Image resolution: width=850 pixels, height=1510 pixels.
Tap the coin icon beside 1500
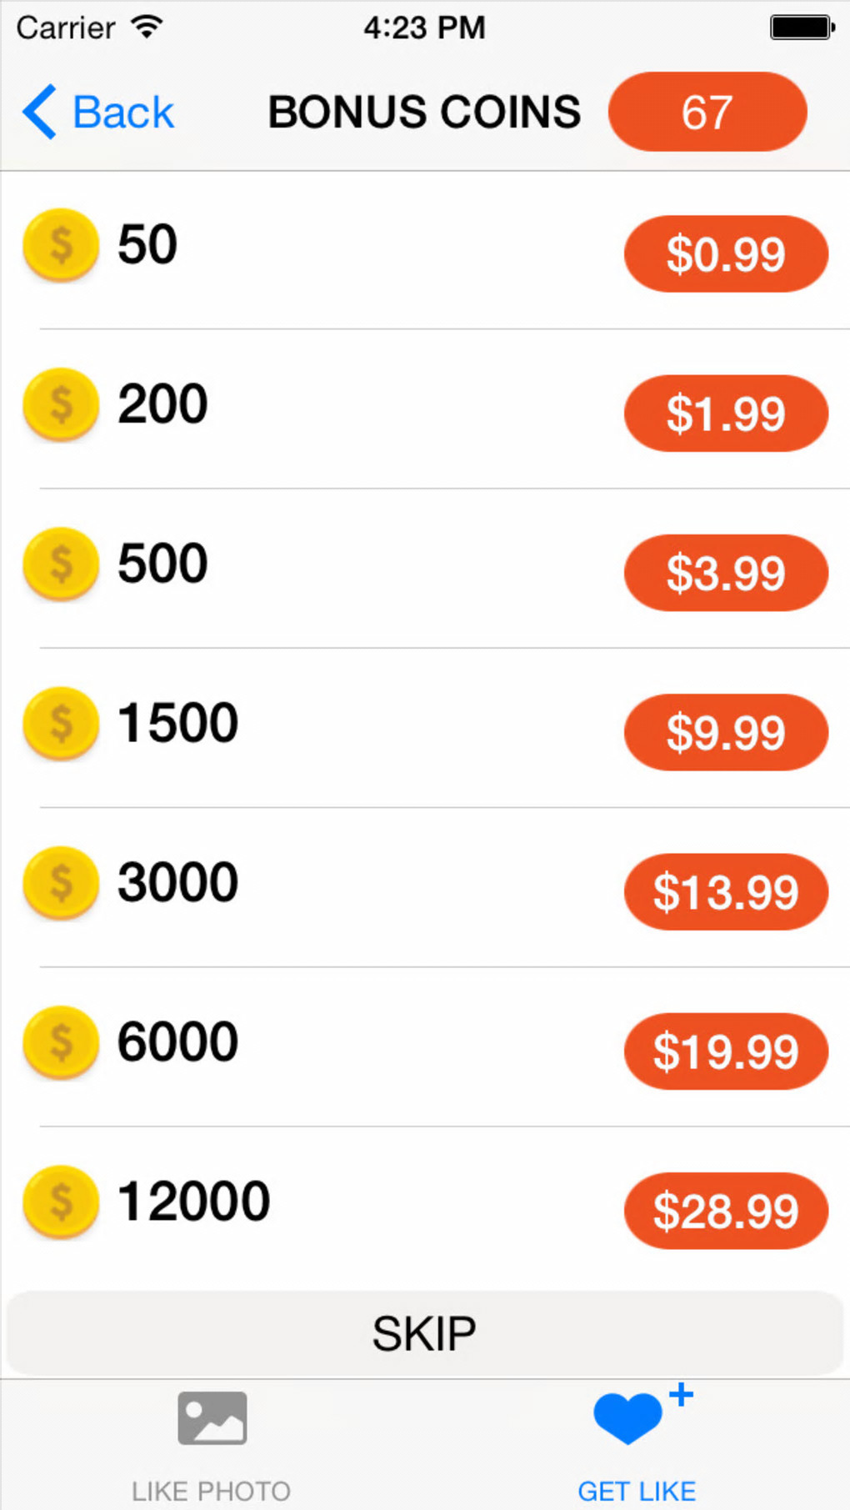61,723
